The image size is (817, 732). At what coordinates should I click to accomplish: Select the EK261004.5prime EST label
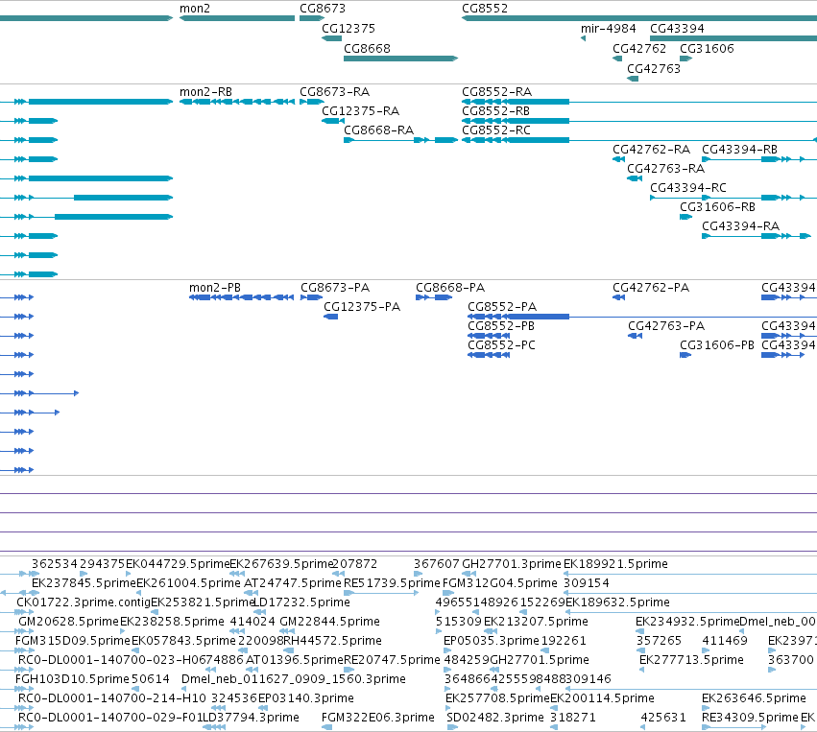(188, 583)
